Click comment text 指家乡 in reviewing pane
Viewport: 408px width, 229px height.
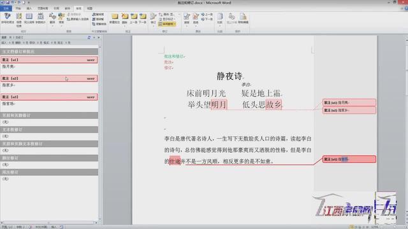tap(8, 85)
